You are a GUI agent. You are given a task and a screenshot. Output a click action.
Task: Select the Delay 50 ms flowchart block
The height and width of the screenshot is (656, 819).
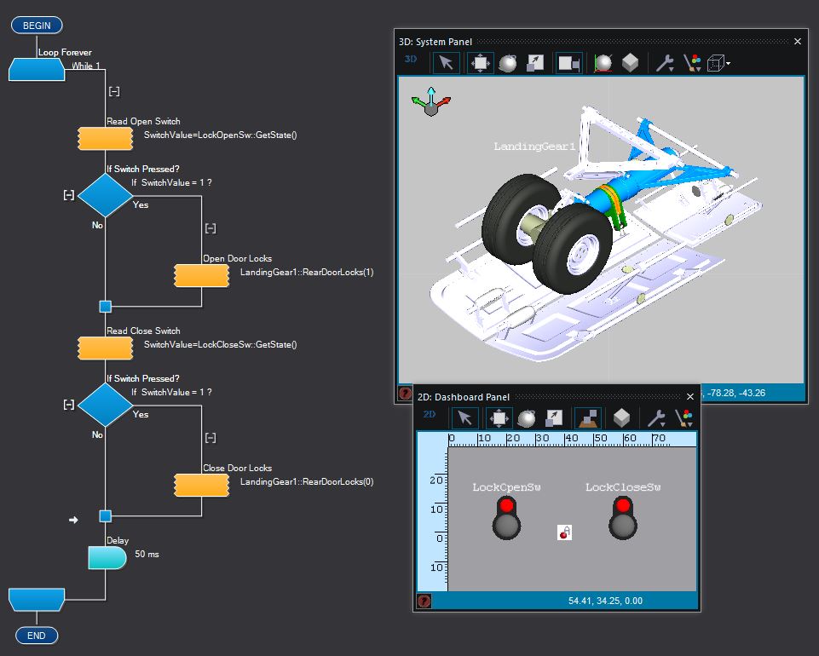tap(105, 557)
